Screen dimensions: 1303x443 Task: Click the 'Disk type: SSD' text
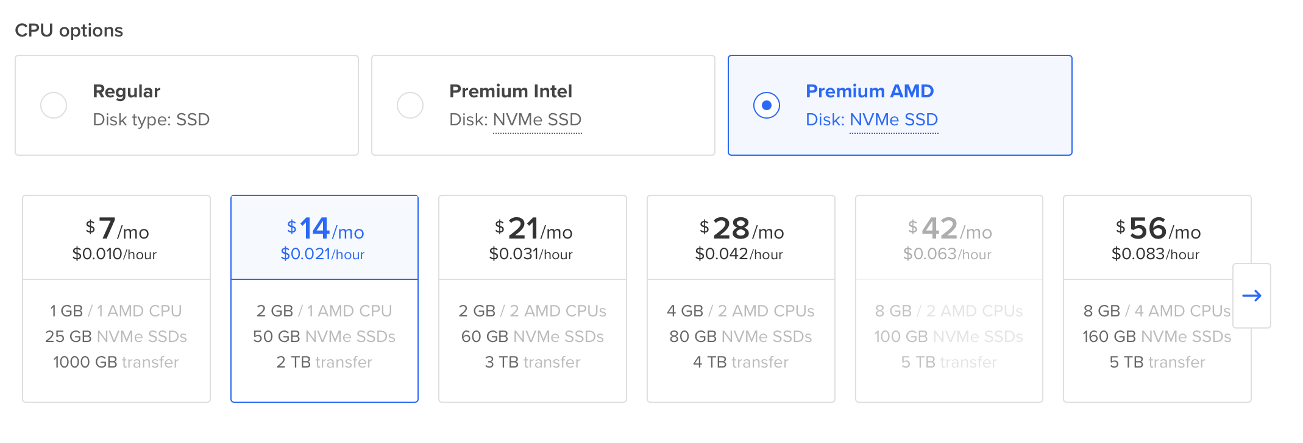click(151, 120)
